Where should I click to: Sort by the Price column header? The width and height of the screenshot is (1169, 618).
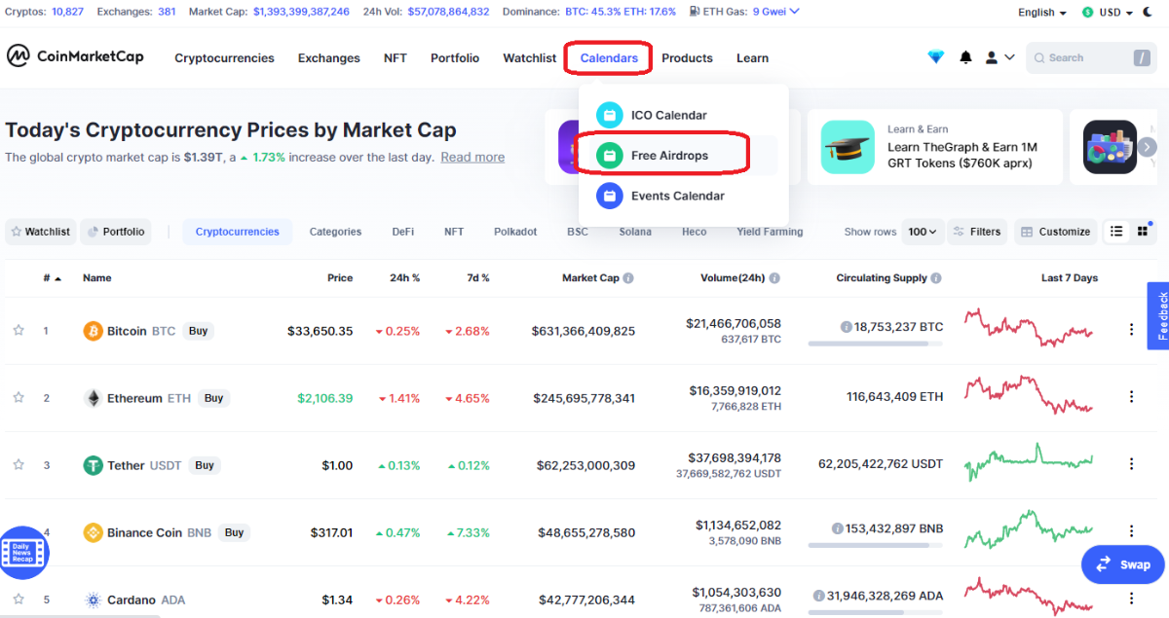pos(340,278)
